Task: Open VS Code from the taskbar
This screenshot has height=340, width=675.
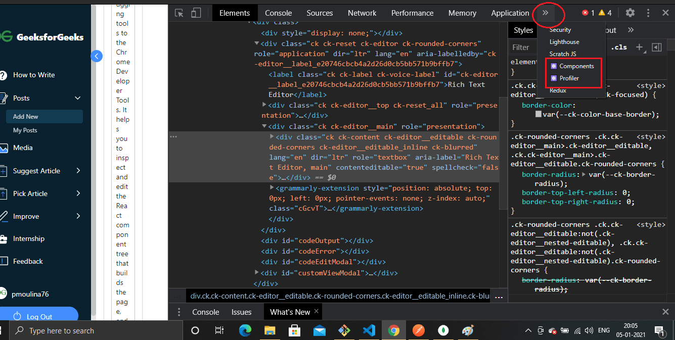Action: [x=369, y=330]
